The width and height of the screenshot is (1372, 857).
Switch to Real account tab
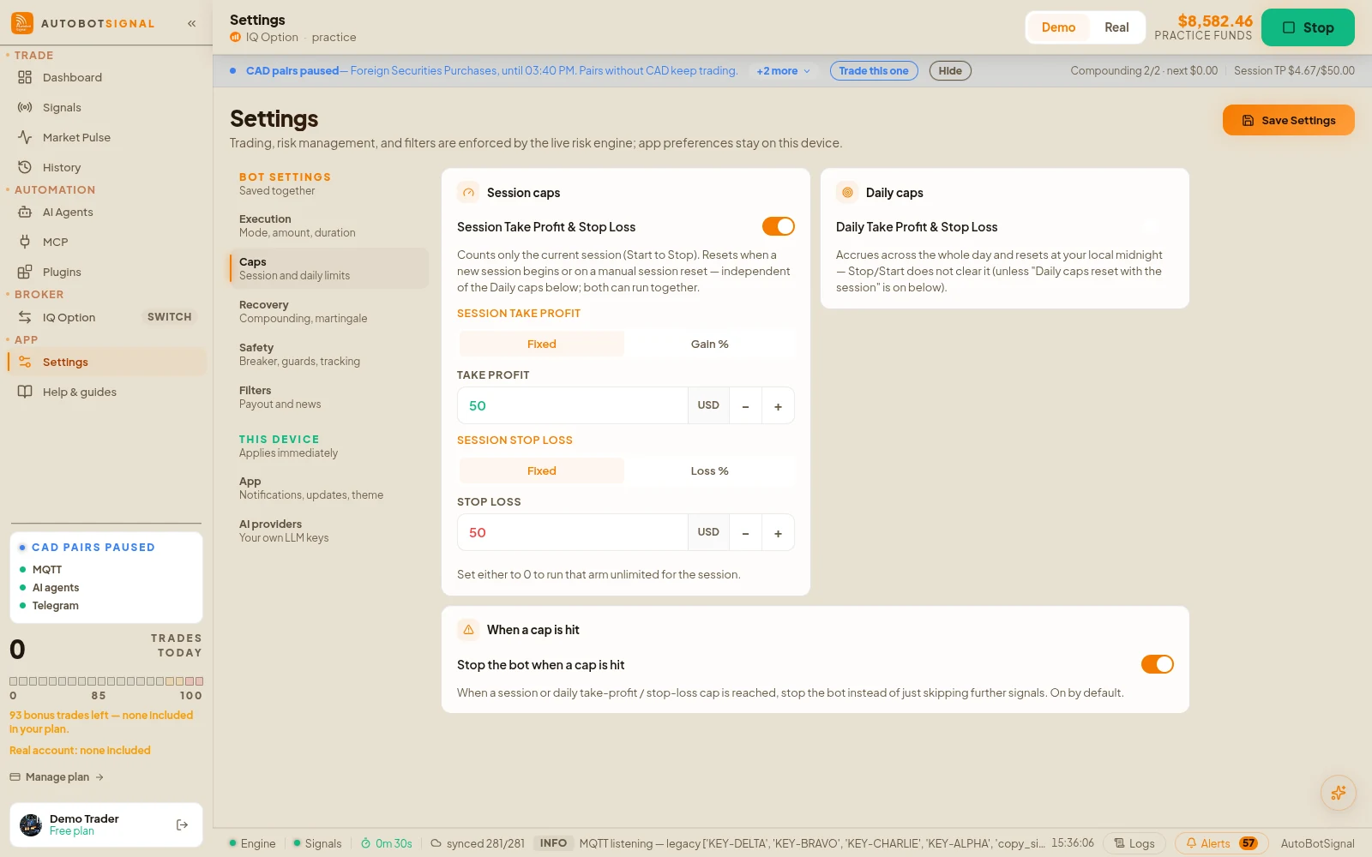[x=1116, y=27]
